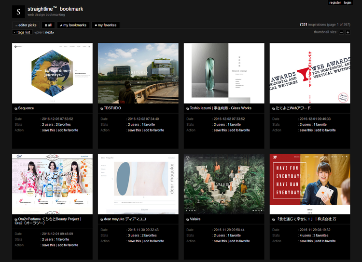
Task: Open the my bookmarks tab
Action: [x=73, y=25]
